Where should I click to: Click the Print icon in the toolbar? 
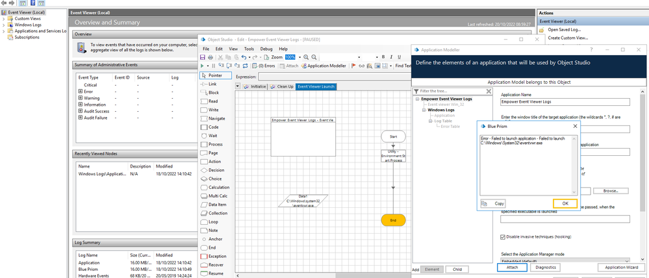(x=210, y=57)
